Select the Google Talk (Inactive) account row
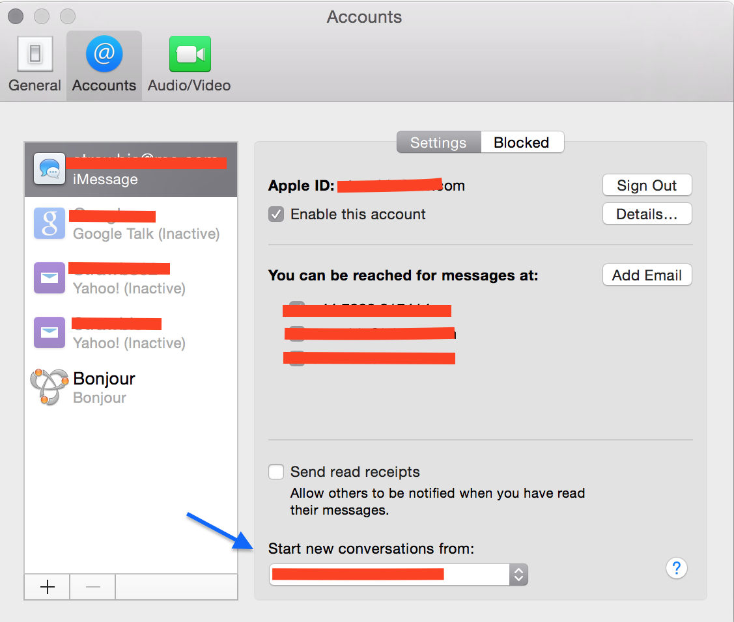 click(131, 224)
